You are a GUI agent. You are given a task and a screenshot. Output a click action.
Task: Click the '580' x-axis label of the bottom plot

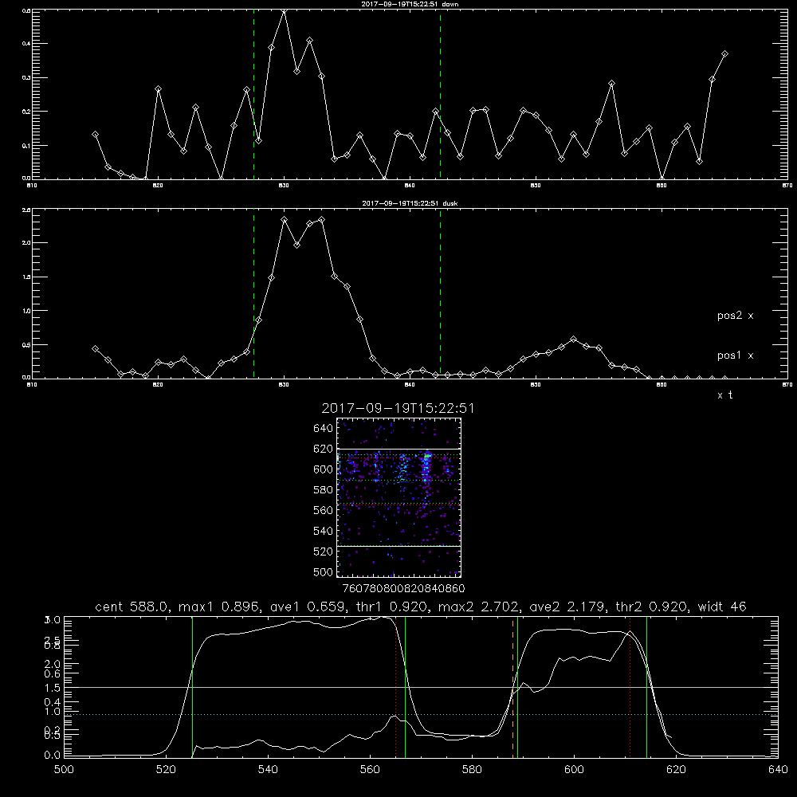point(472,770)
